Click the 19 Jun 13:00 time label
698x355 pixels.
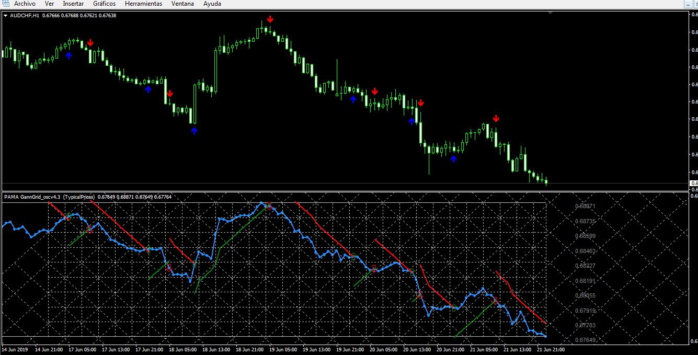point(316,349)
